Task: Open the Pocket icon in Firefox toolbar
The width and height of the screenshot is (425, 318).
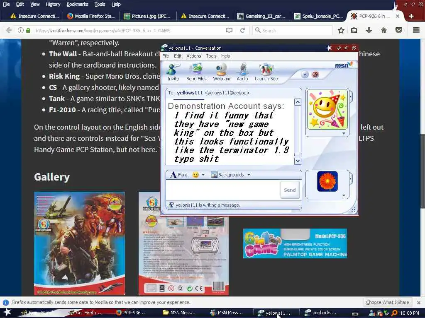Action: 399,30
